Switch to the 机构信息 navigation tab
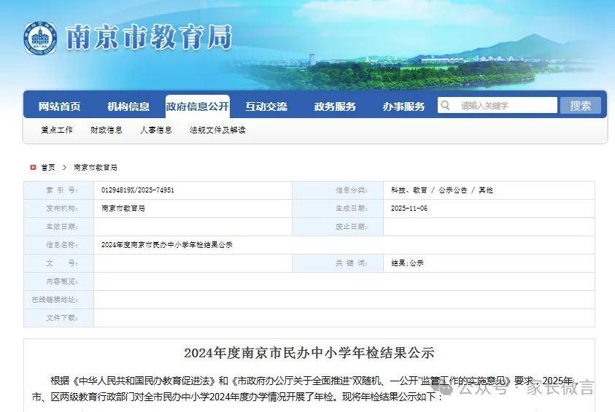This screenshot has height=412, width=615. point(128,106)
